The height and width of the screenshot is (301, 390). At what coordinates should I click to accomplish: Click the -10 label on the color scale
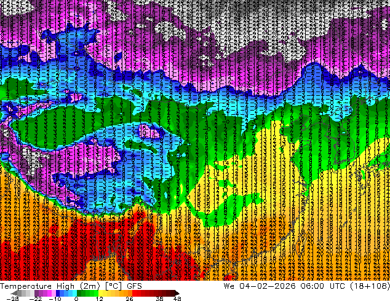pos(55,299)
